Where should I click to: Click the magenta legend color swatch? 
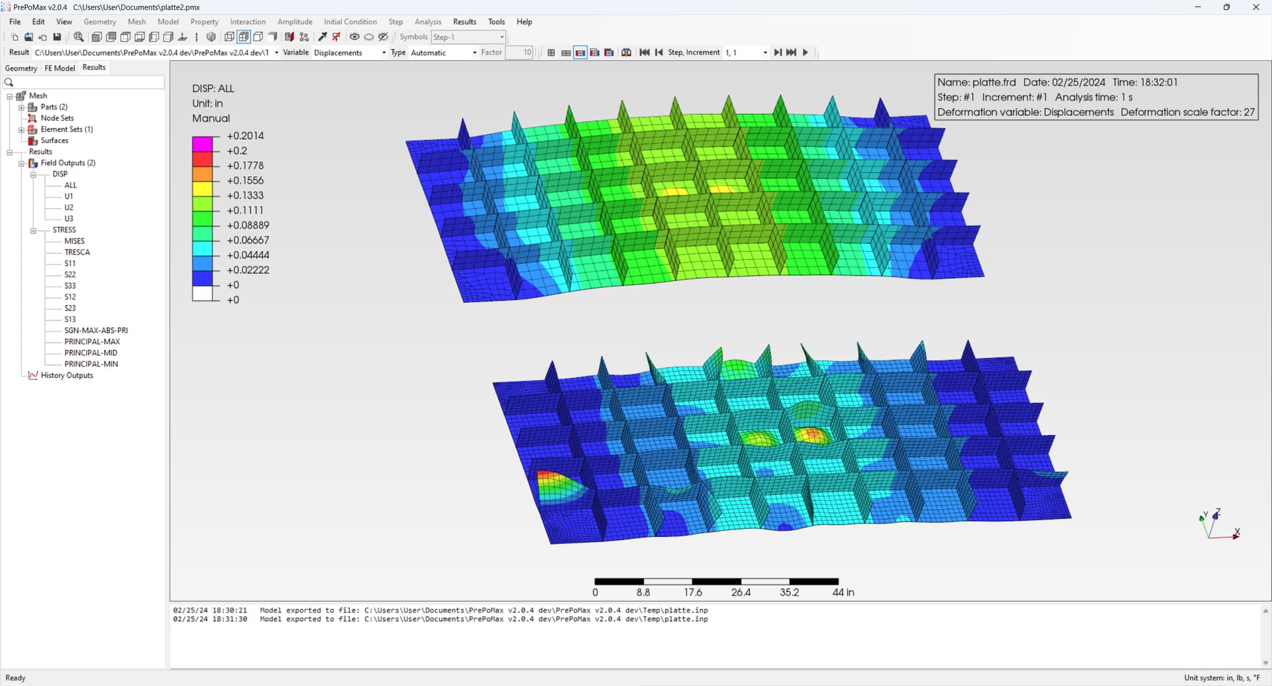click(202, 143)
